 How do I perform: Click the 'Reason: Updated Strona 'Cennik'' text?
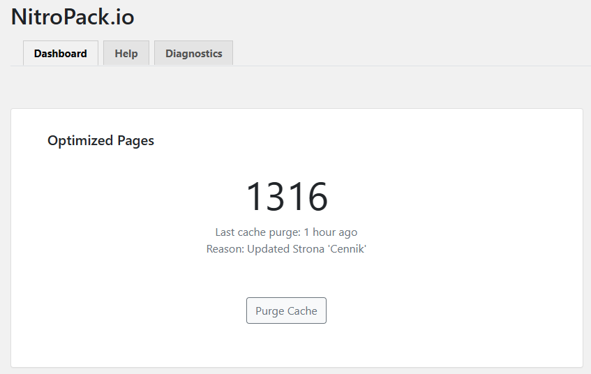coord(287,249)
